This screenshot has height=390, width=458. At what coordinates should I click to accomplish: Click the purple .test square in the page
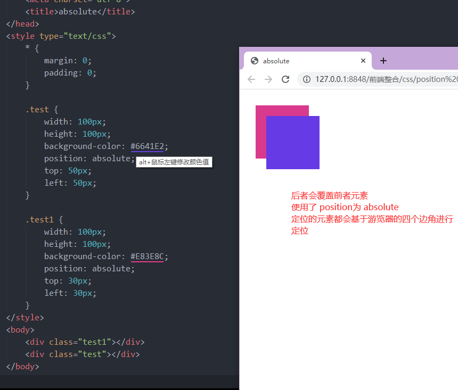pyautogui.click(x=292, y=141)
